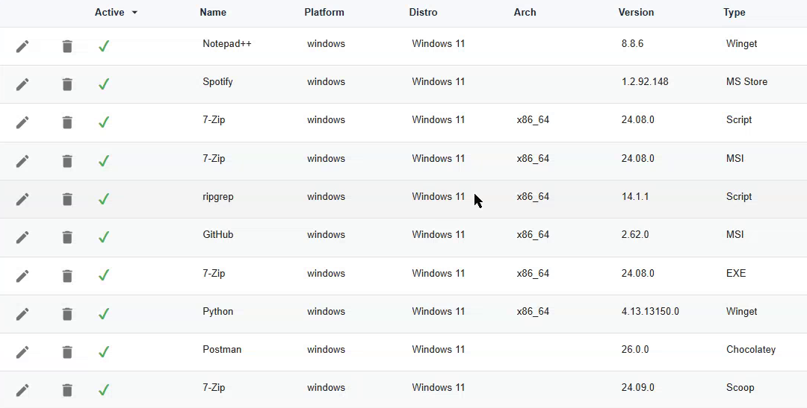The width and height of the screenshot is (807, 408).
Task: Click the Chocolatey type cell
Action: coord(751,349)
